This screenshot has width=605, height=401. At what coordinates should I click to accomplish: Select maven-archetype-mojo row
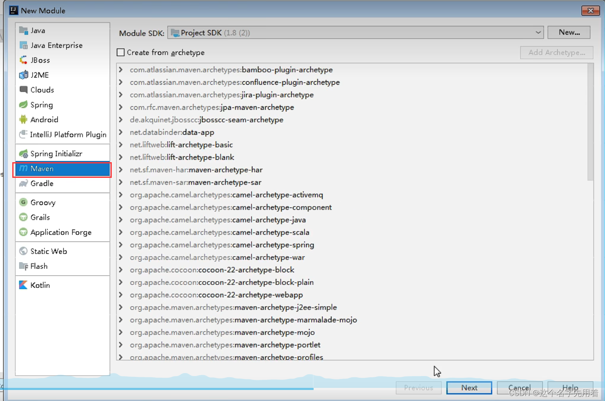click(352, 332)
